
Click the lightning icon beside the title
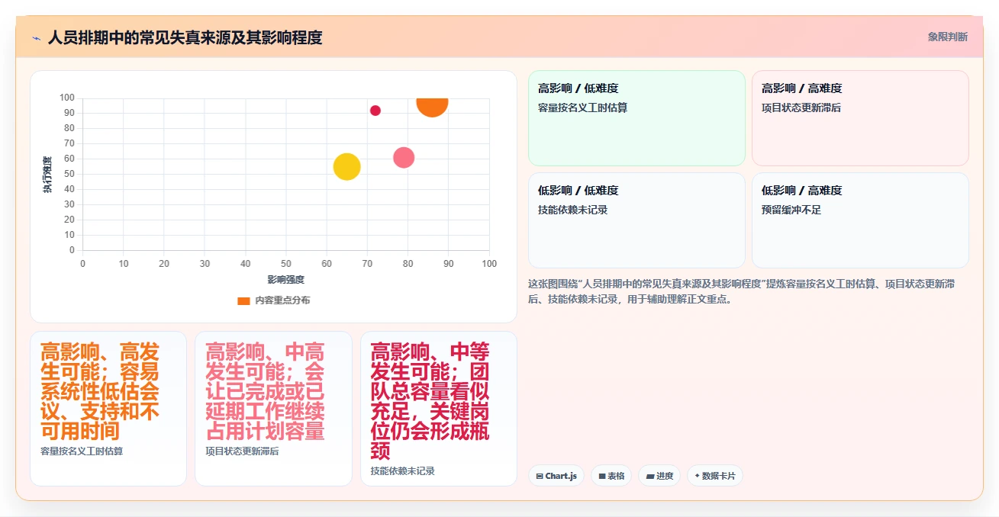36,37
